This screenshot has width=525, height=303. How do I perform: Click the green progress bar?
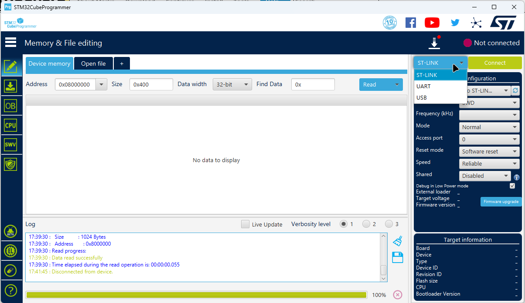pos(196,295)
